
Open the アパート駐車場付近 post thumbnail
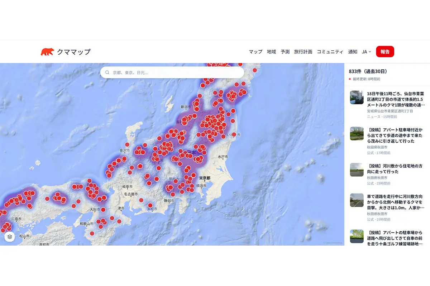pos(357,133)
